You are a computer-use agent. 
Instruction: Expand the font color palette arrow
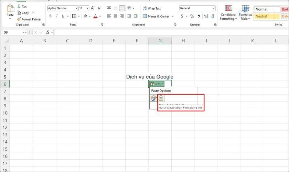100,16
